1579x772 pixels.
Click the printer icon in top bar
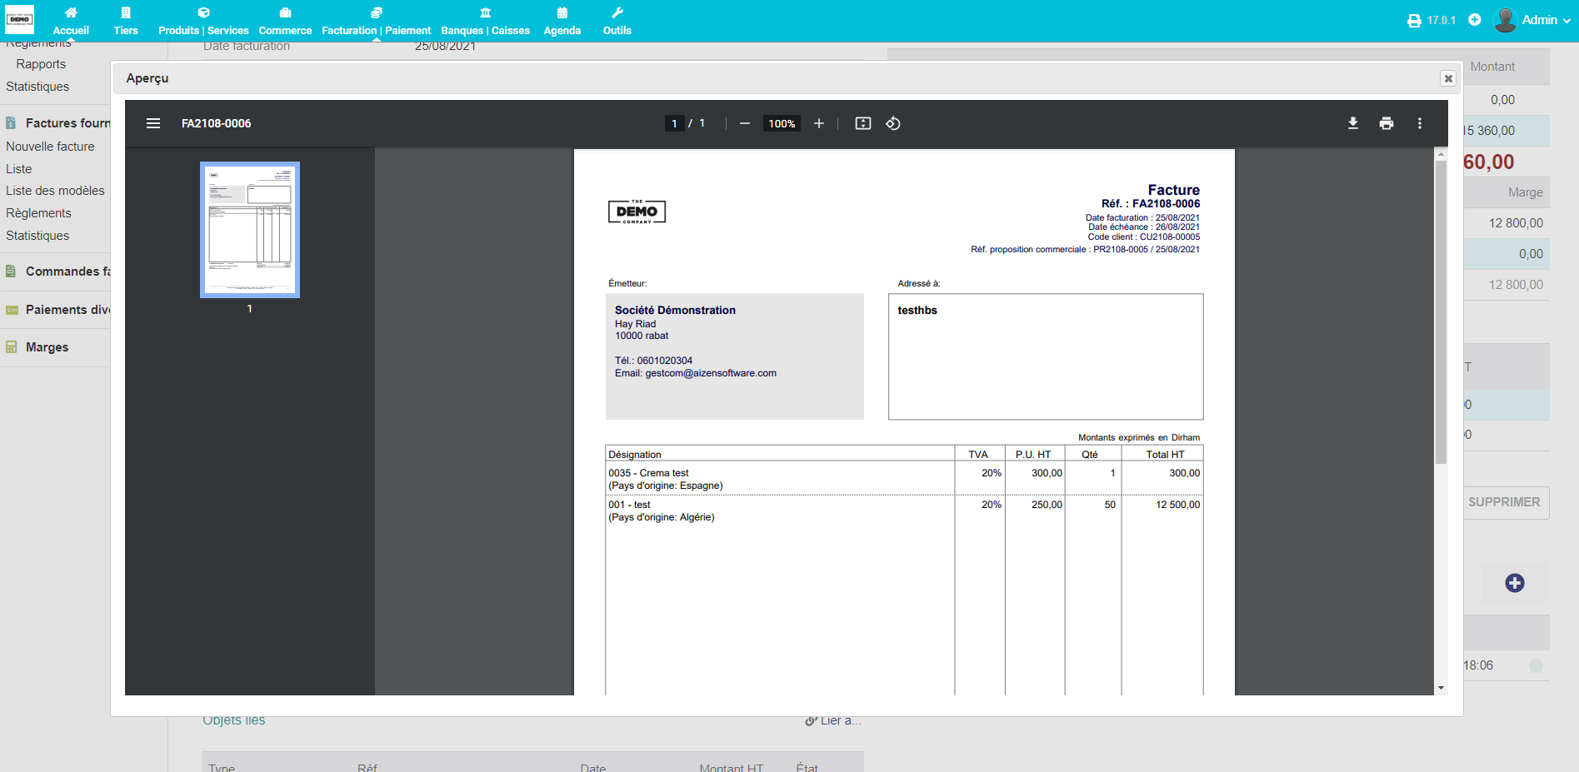[1414, 21]
